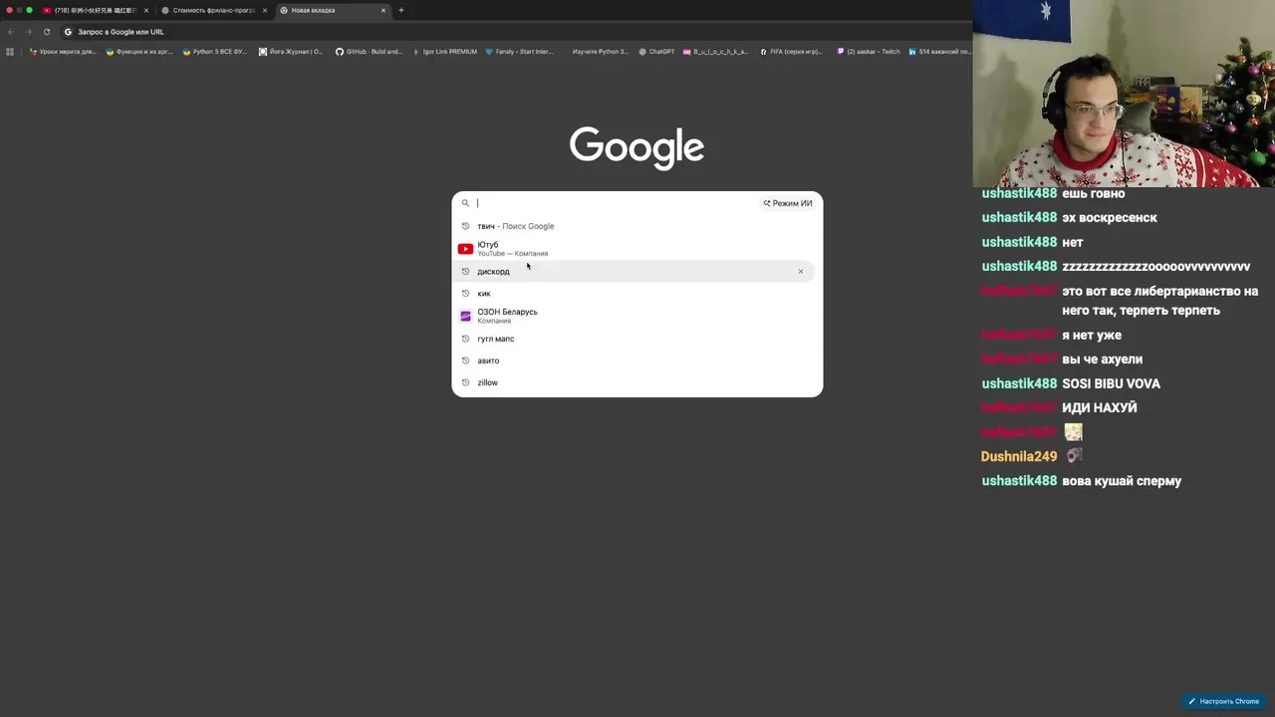Open aaskar Twitch bookmark
1275x717 pixels.
[868, 52]
